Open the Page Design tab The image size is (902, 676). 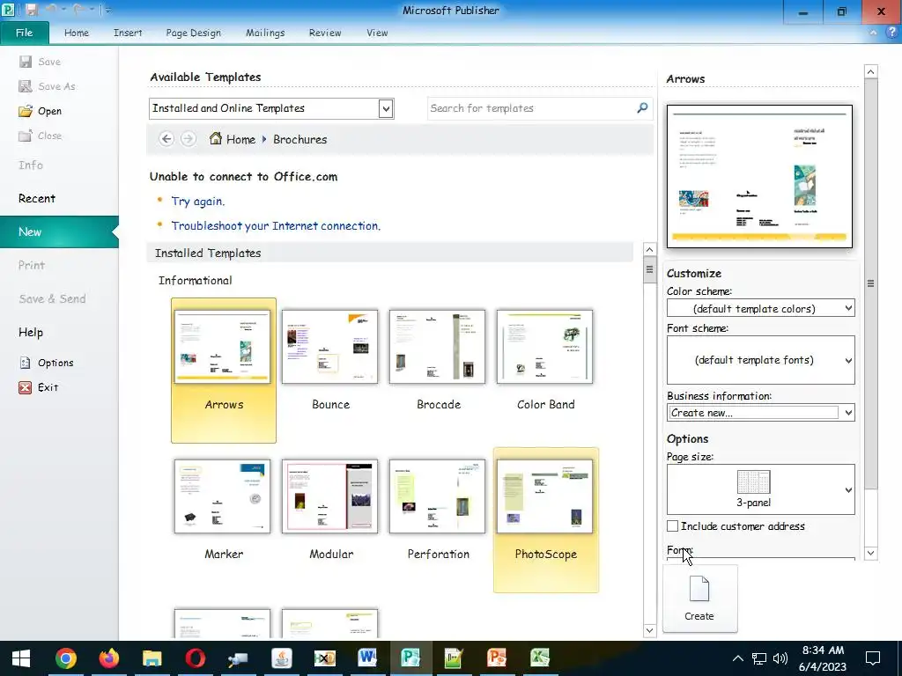click(x=193, y=33)
